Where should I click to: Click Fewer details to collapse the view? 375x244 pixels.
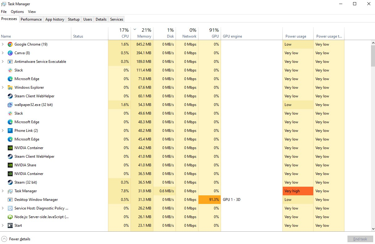click(x=16, y=239)
